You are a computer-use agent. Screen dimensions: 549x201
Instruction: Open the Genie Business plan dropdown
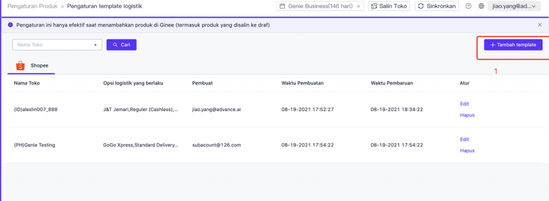[x=320, y=6]
